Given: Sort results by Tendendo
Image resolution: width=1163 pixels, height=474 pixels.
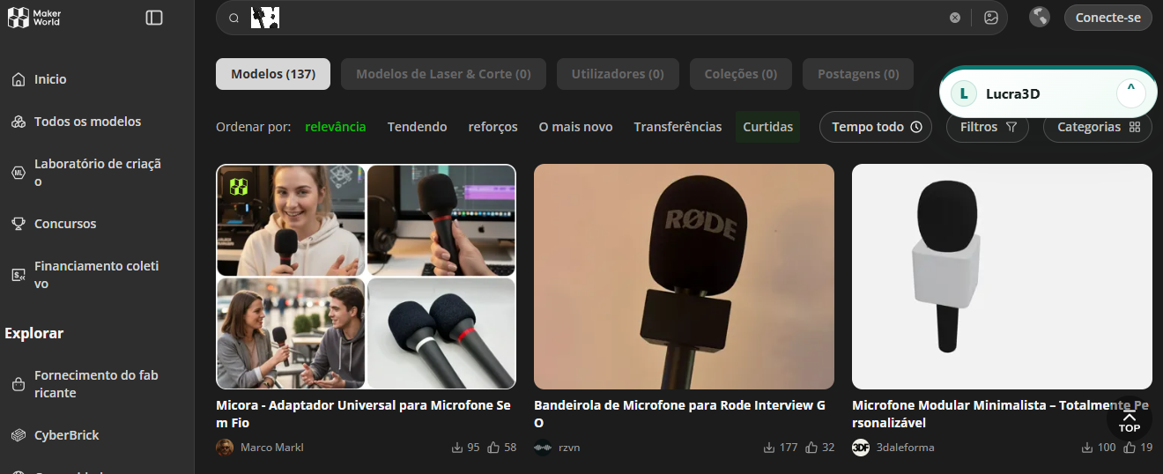Looking at the screenshot, I should tap(418, 127).
